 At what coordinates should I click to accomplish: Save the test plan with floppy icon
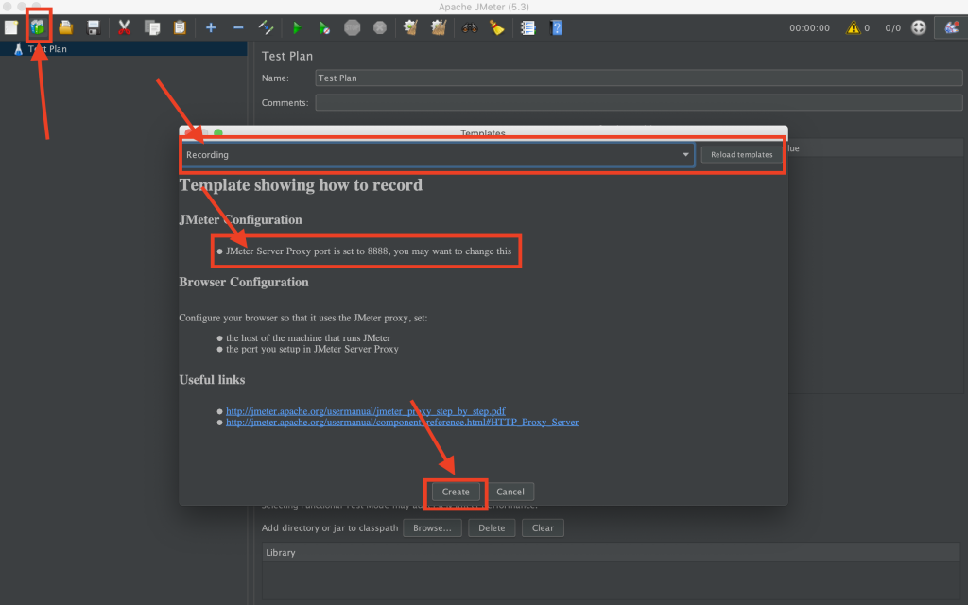point(94,27)
